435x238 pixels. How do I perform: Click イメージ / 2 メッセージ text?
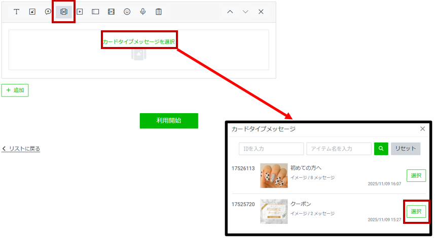coord(312,213)
